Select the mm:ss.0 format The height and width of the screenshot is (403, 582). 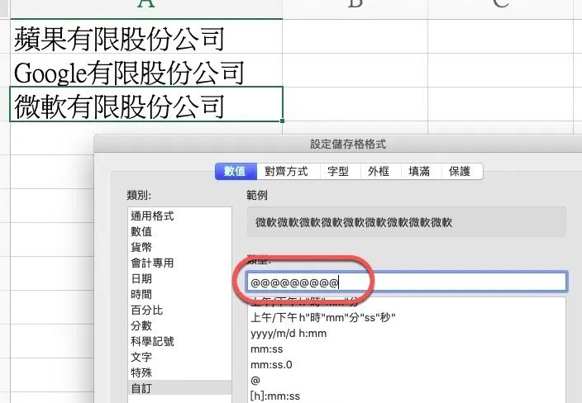407,365
